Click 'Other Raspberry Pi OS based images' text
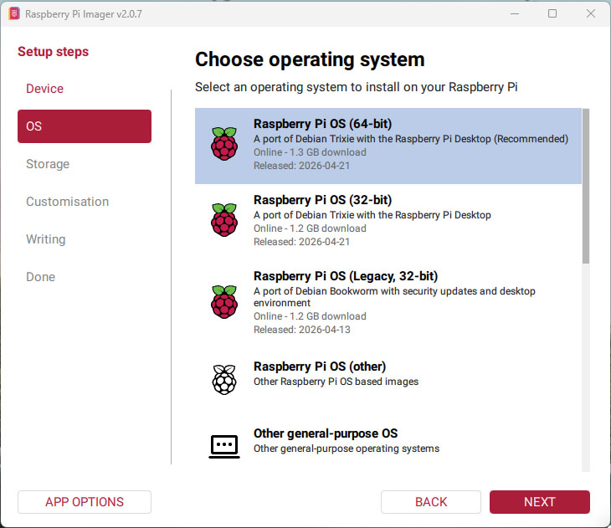 click(336, 382)
